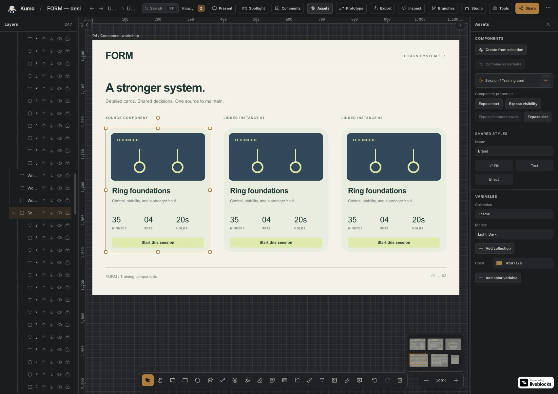Viewport: 558px width, 394px height.
Task: Hide the selected Se... layer
Action: pyautogui.click(x=59, y=213)
